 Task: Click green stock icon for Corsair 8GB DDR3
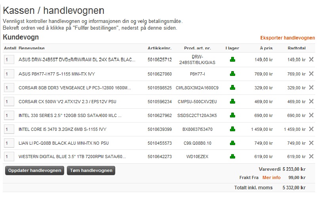(233, 87)
